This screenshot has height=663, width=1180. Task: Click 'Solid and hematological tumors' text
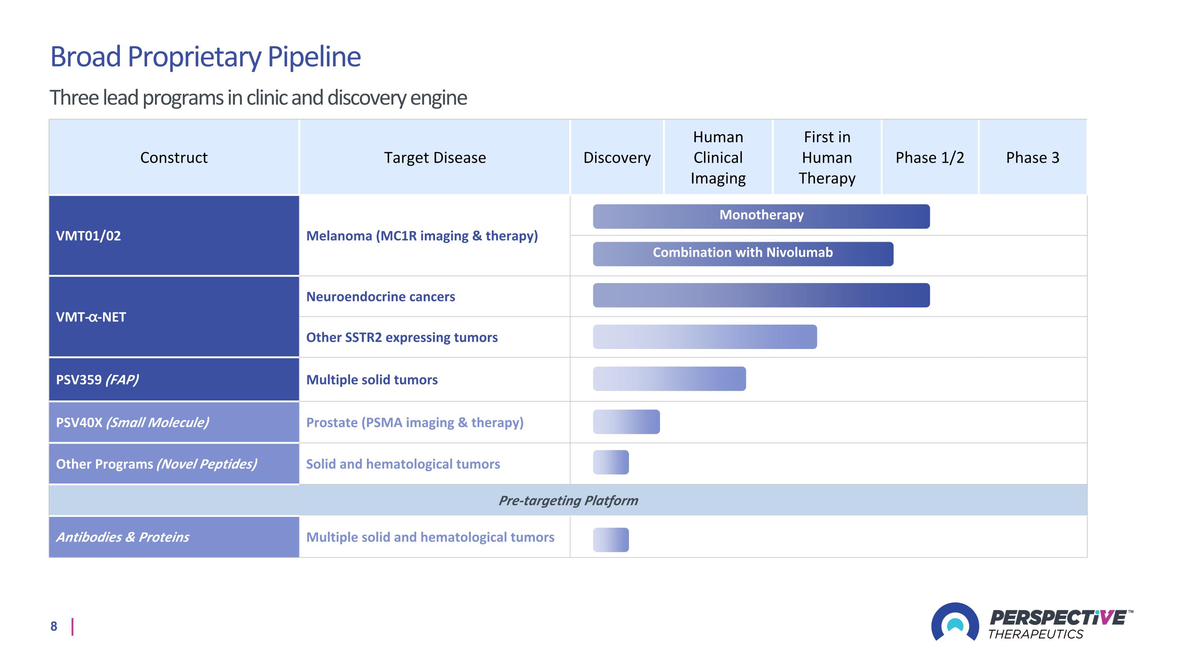tap(403, 464)
